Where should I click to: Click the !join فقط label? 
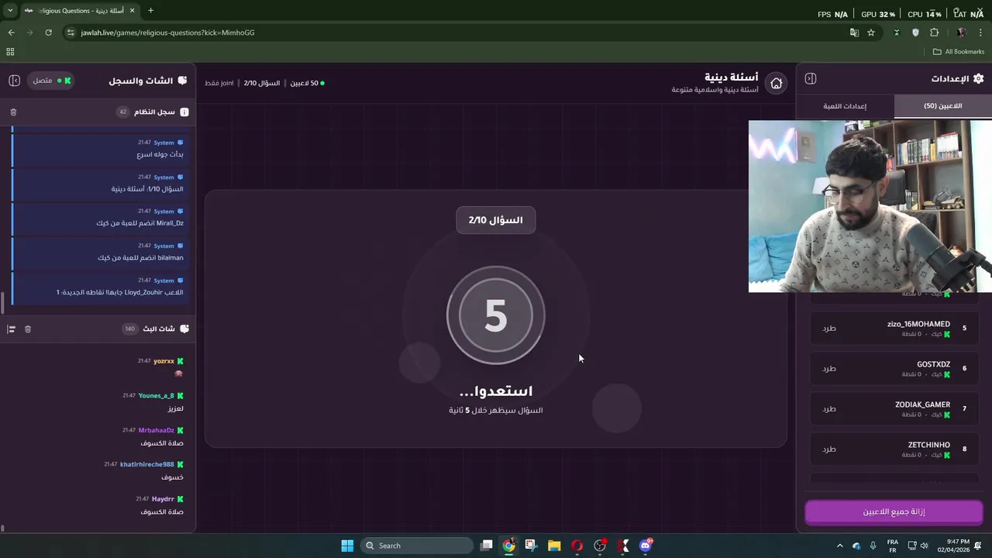219,83
